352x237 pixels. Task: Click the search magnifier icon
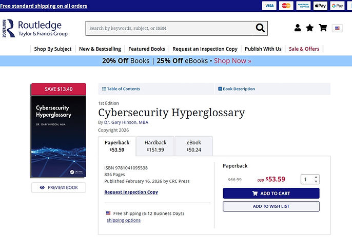[x=260, y=28]
